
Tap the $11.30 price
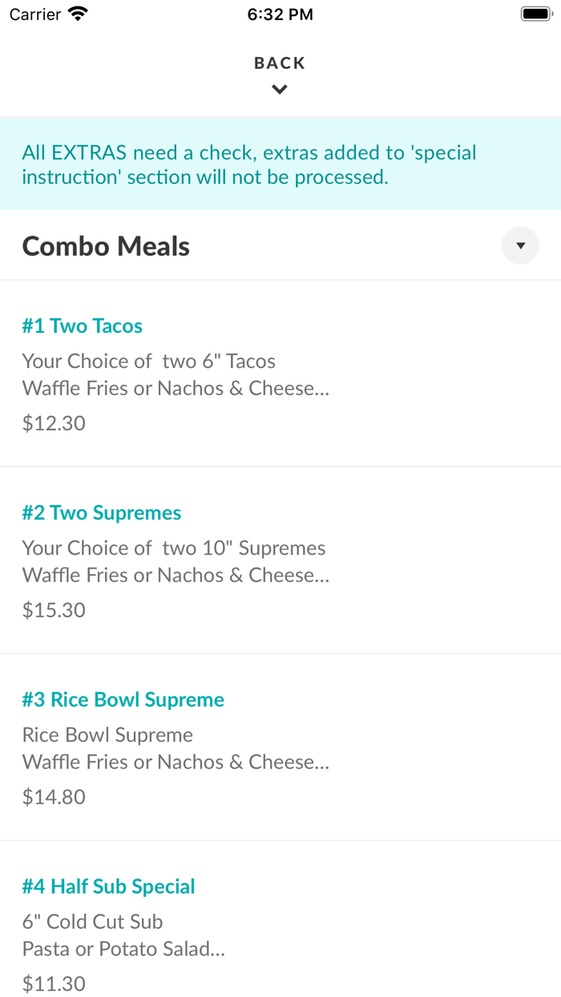point(54,983)
